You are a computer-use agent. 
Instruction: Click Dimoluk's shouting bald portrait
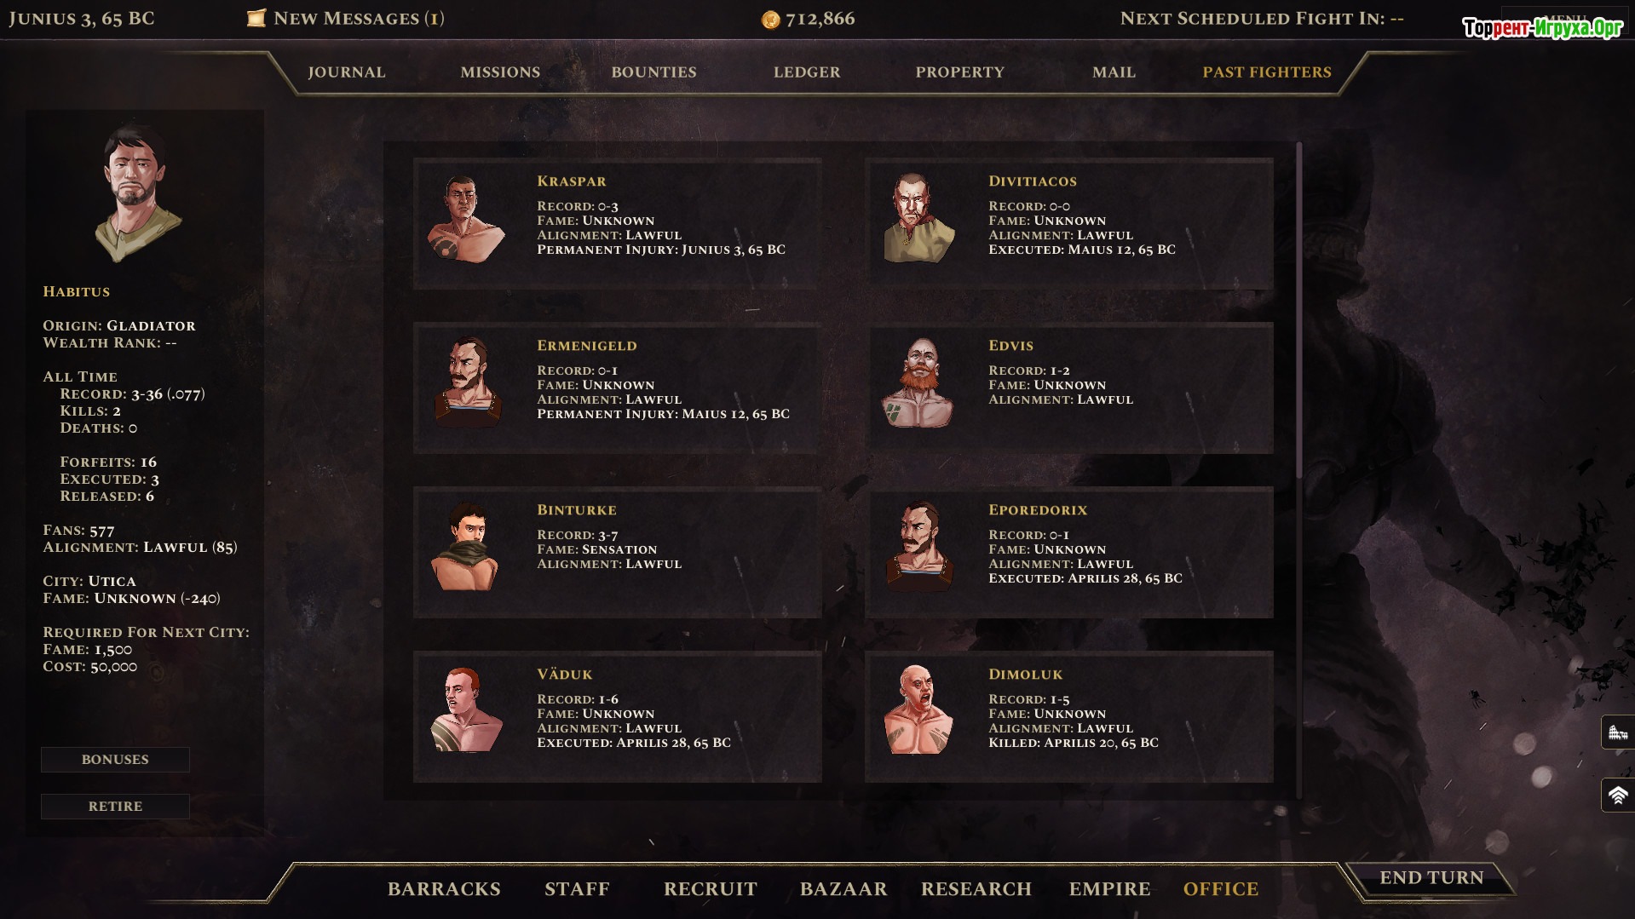click(x=918, y=709)
